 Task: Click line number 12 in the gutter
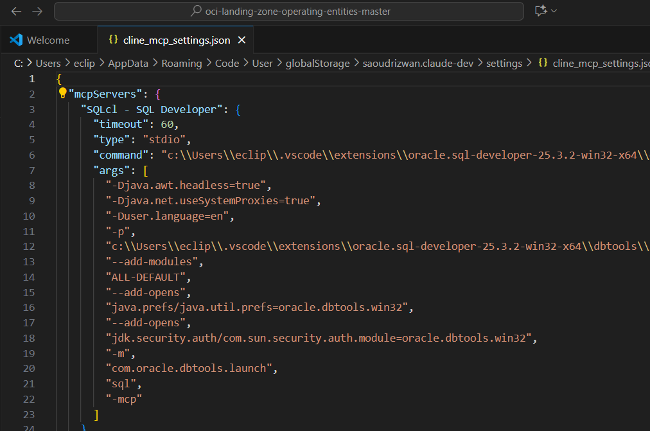[x=29, y=247]
